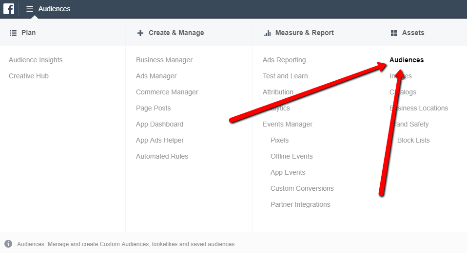Open Automated Rules
Screen dimensions: 467x253
pos(162,156)
